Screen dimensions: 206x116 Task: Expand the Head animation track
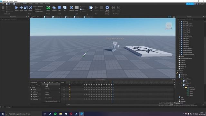(32, 90)
